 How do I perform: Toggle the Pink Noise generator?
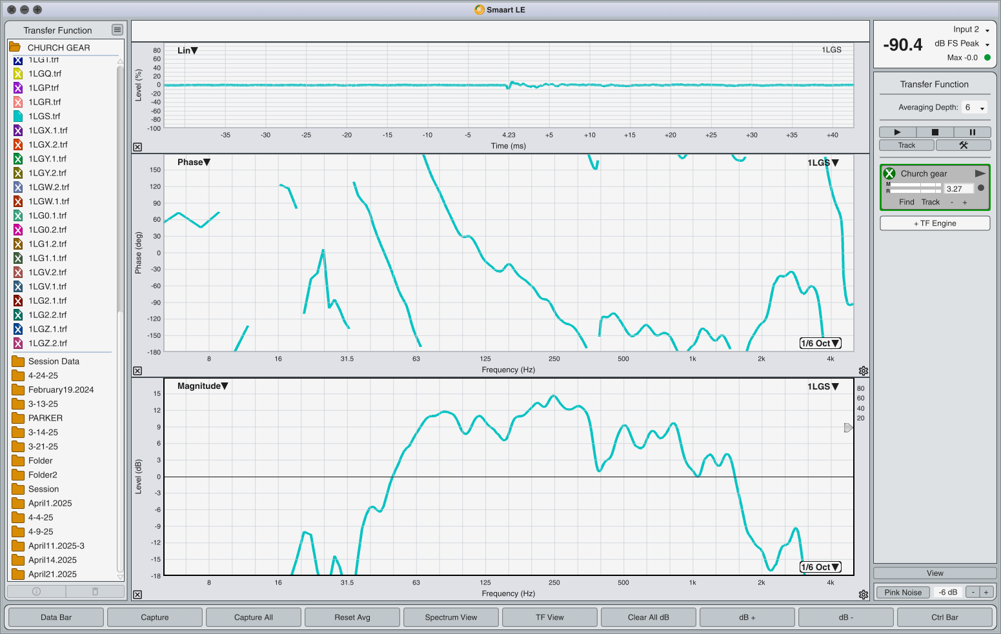903,592
